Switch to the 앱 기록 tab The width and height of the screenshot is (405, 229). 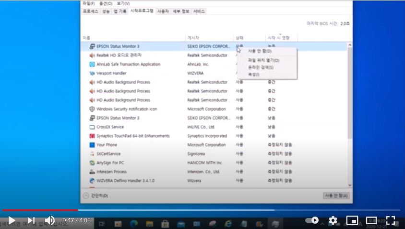pyautogui.click(x=120, y=11)
